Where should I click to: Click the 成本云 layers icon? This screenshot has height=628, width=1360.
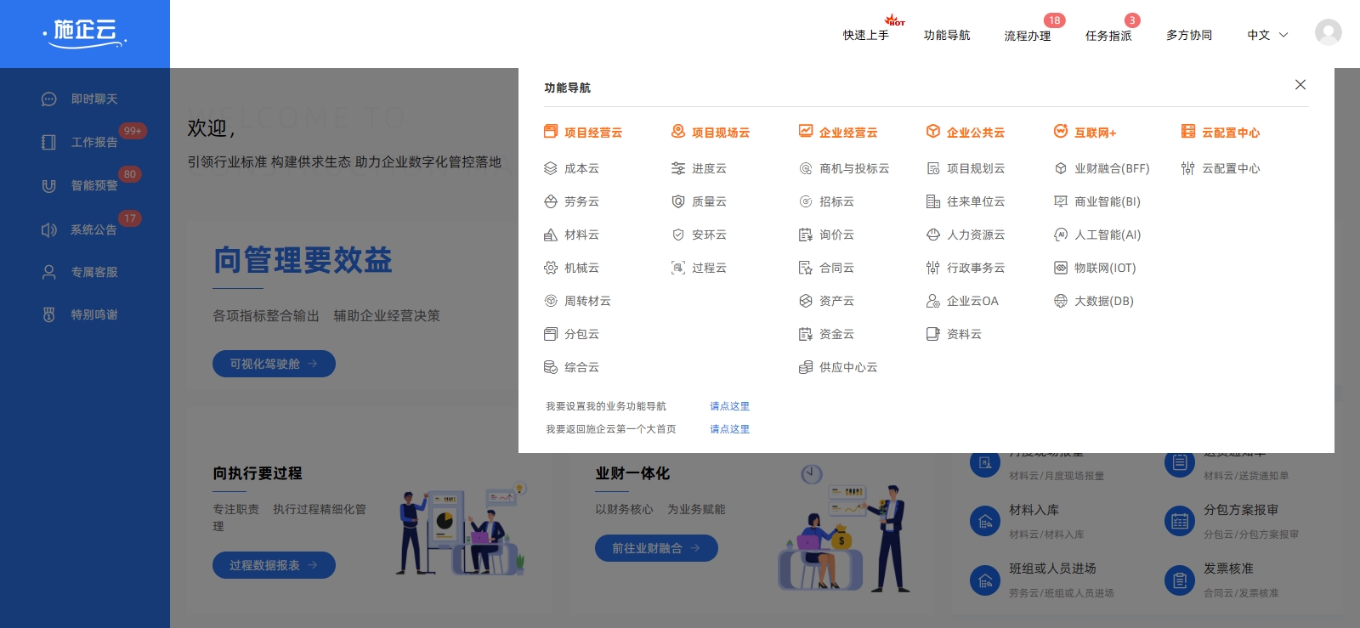pyautogui.click(x=551, y=168)
